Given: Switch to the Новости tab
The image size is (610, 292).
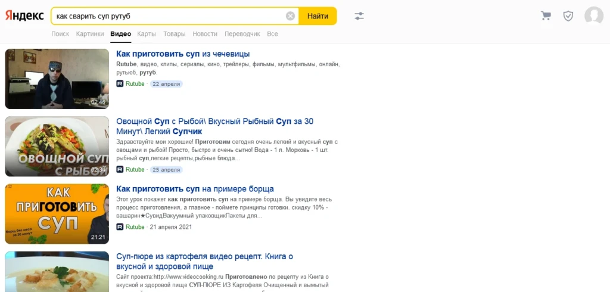Looking at the screenshot, I should pos(205,34).
